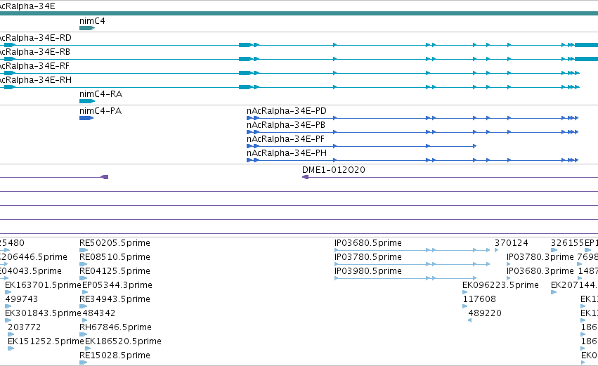598x366 pixels.
Task: Click the EK096223.5prime EST label
Action: (501, 285)
